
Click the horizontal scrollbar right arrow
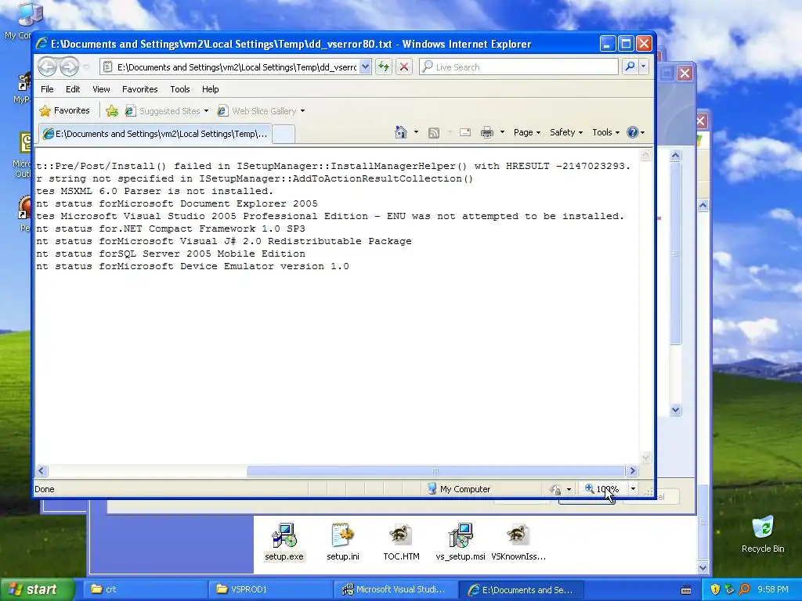click(x=632, y=470)
